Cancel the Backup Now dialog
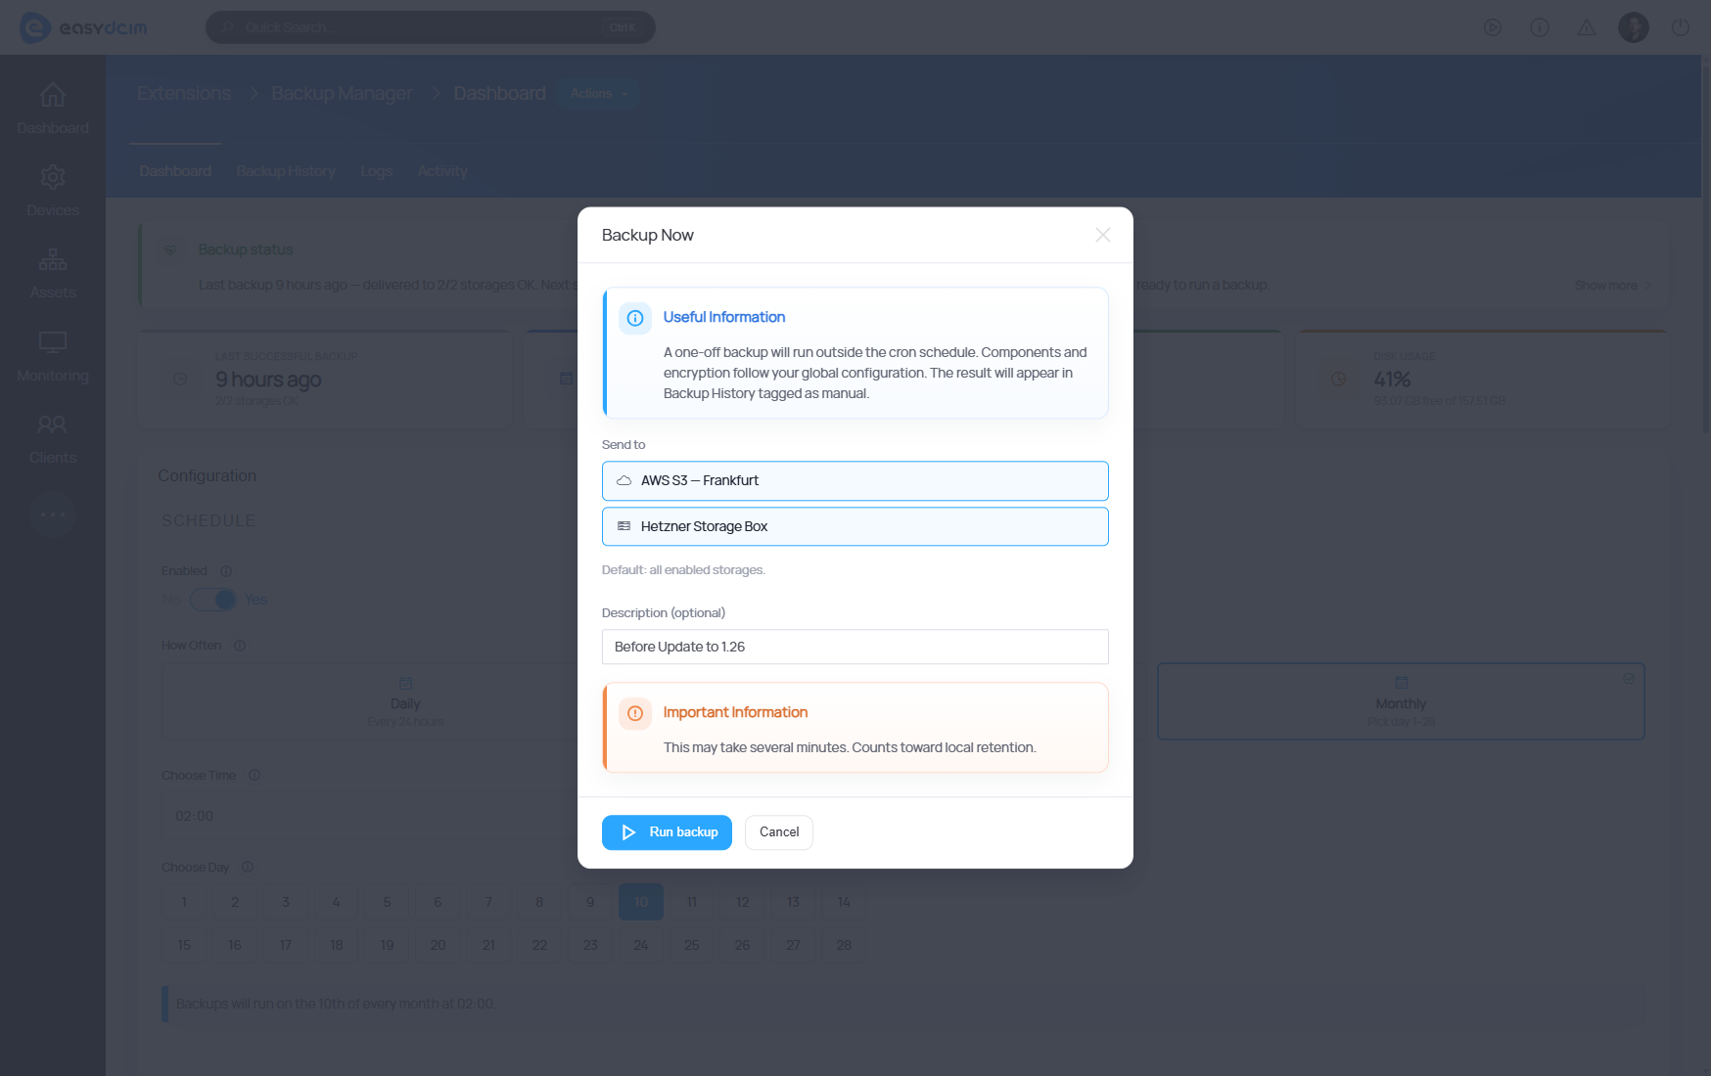 (779, 832)
